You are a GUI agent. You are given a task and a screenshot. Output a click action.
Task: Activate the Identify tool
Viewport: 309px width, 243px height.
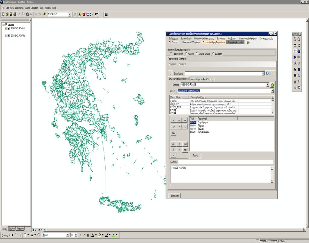299,70
